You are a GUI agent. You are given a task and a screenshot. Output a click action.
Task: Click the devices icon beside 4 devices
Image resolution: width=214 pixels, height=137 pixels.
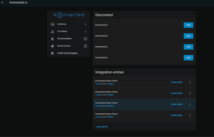click(52, 24)
